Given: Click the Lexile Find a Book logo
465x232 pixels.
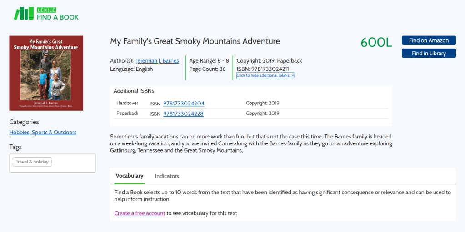Looking at the screenshot, I should pos(46,14).
